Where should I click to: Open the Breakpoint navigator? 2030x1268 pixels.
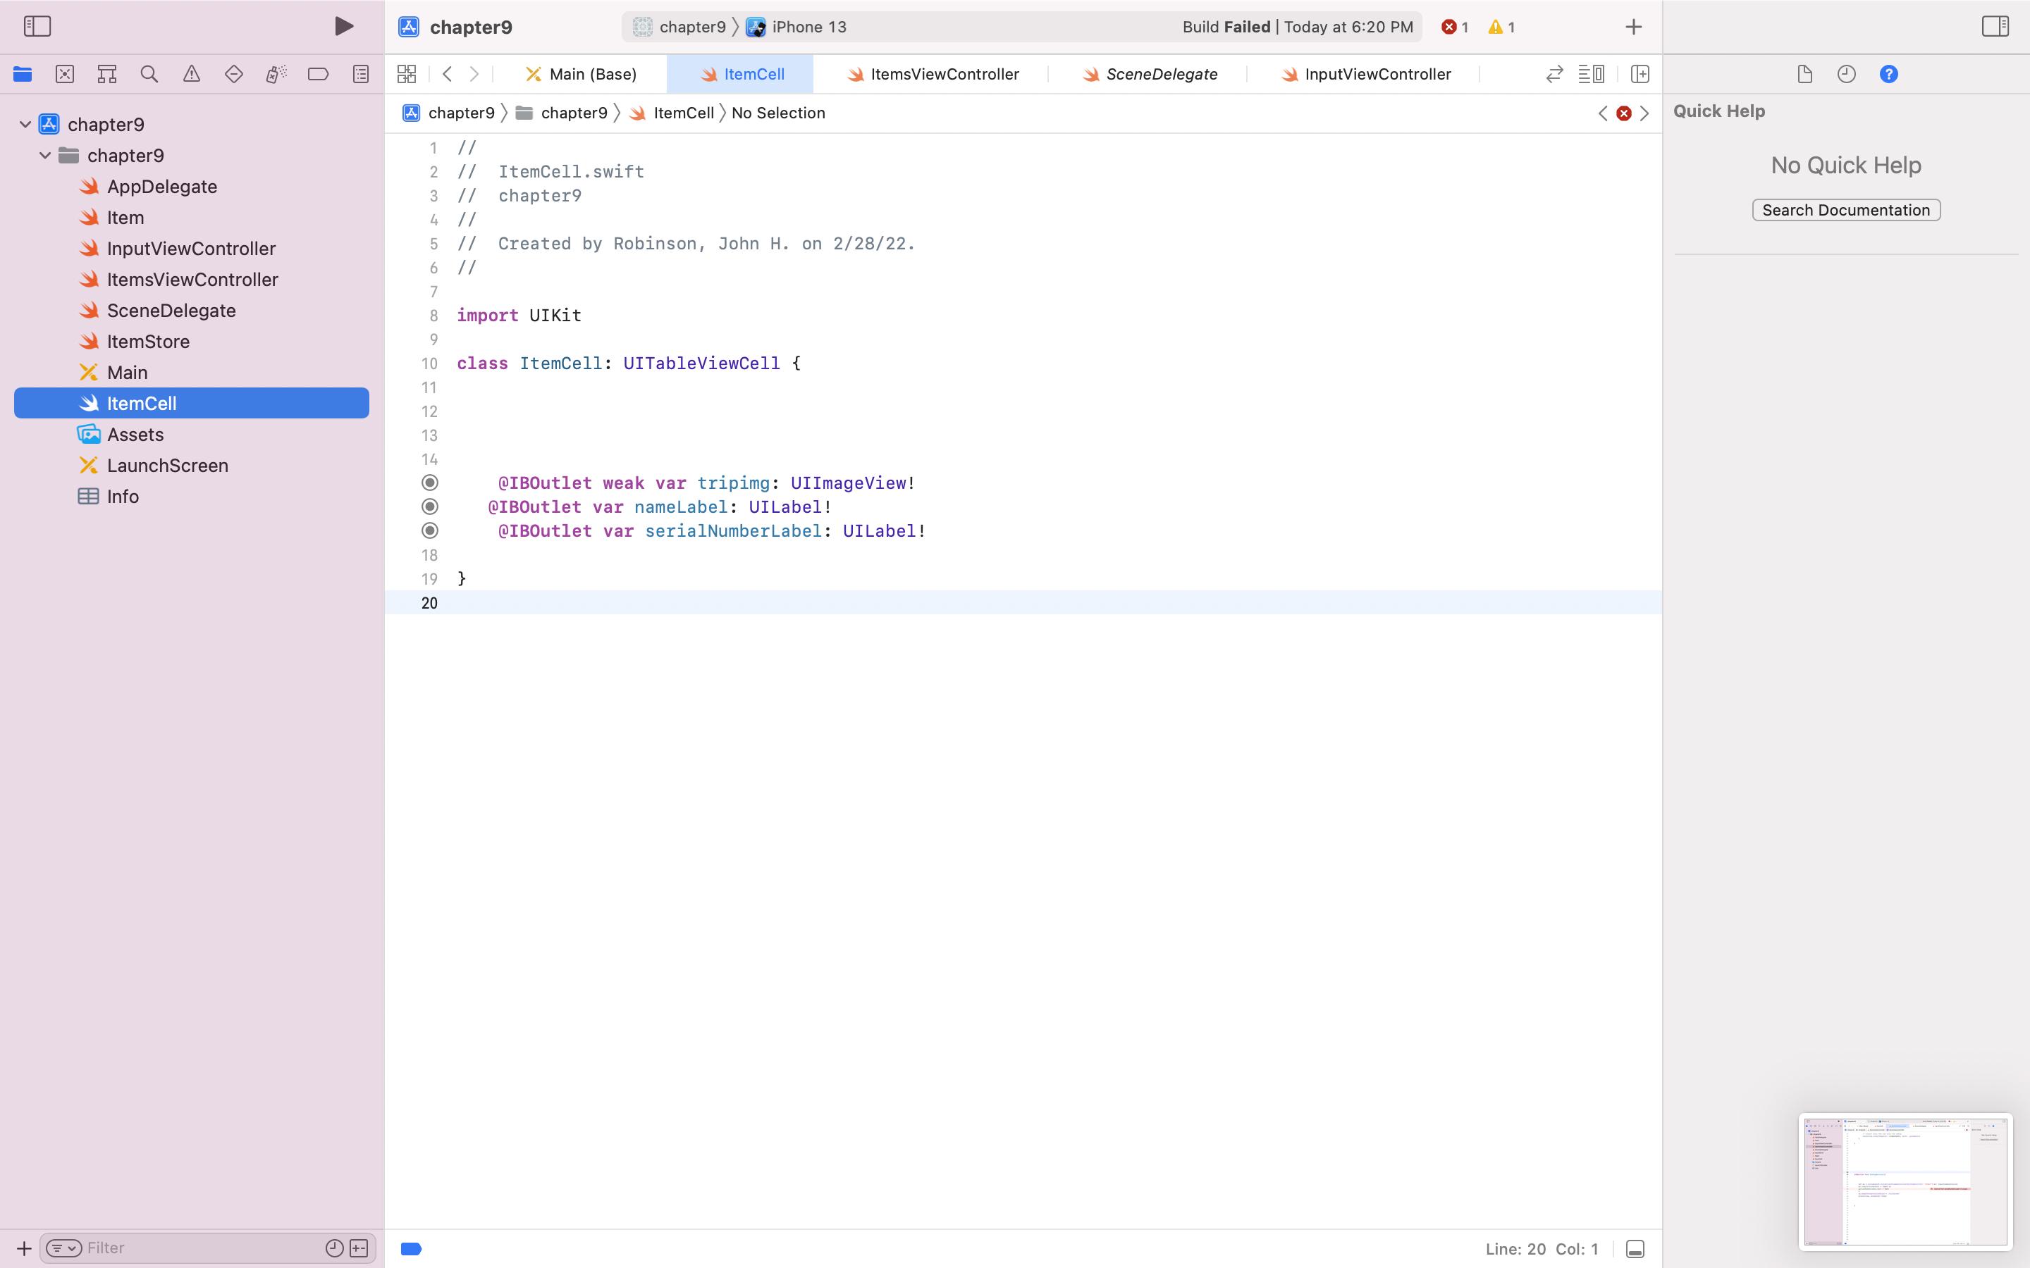coord(318,75)
